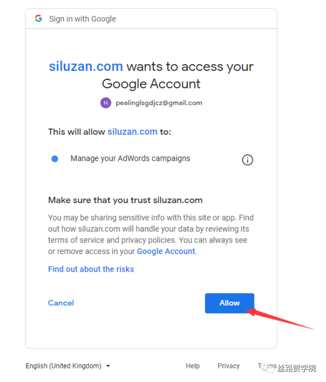
Task: Click the purple H account avatar
Action: pos(106,103)
